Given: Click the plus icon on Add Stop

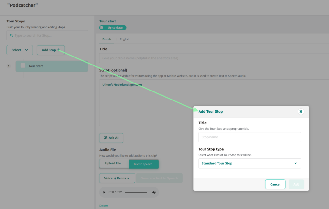Looking at the screenshot, I should (x=58, y=50).
